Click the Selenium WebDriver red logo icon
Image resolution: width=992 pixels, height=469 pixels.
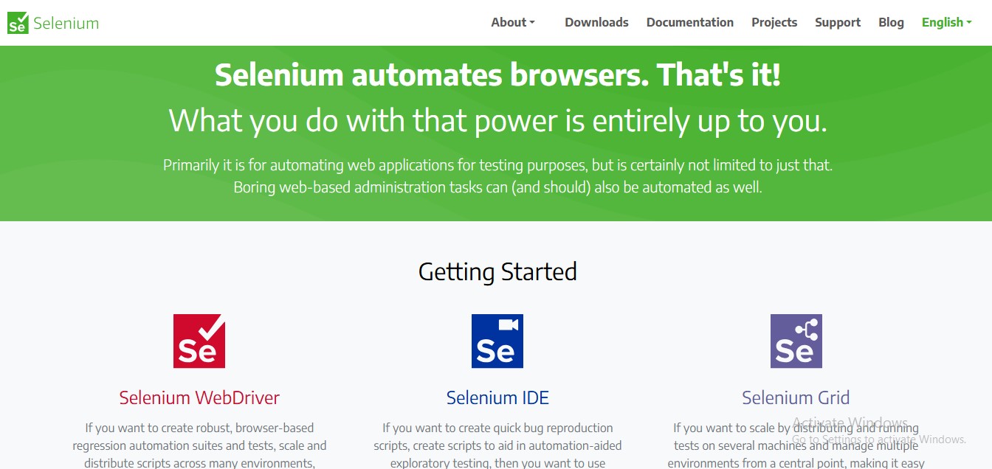point(199,341)
